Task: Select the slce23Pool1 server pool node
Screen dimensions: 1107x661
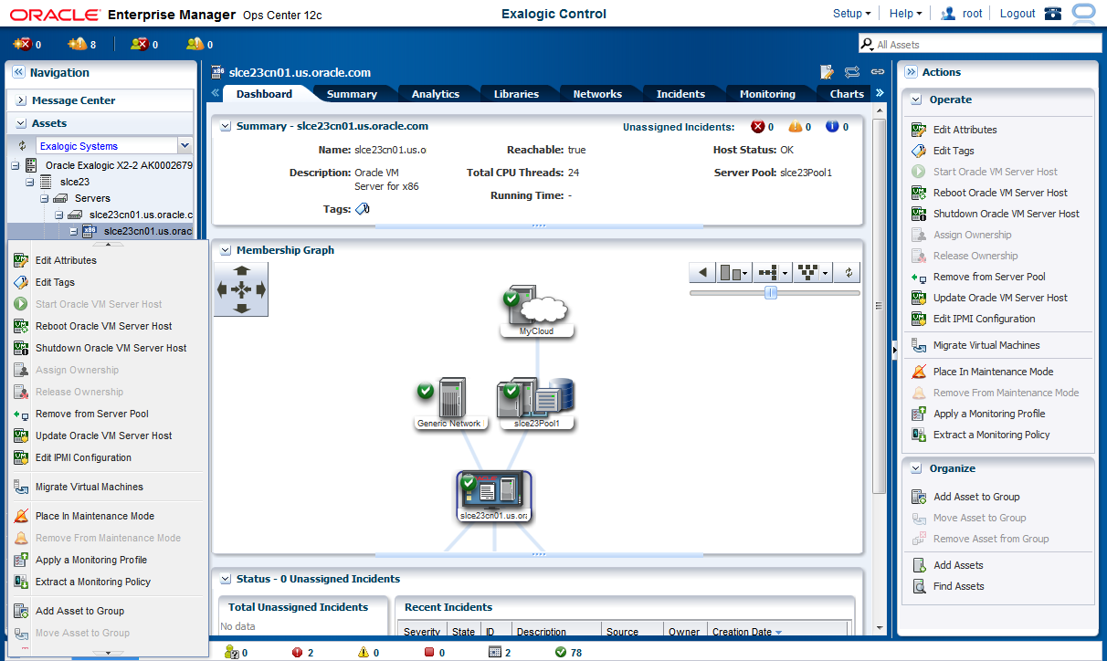Action: pos(536,404)
